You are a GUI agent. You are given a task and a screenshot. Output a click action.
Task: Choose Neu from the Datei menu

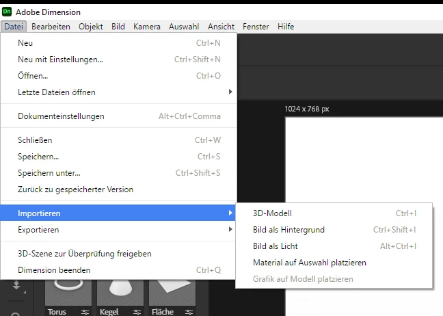[118, 43]
